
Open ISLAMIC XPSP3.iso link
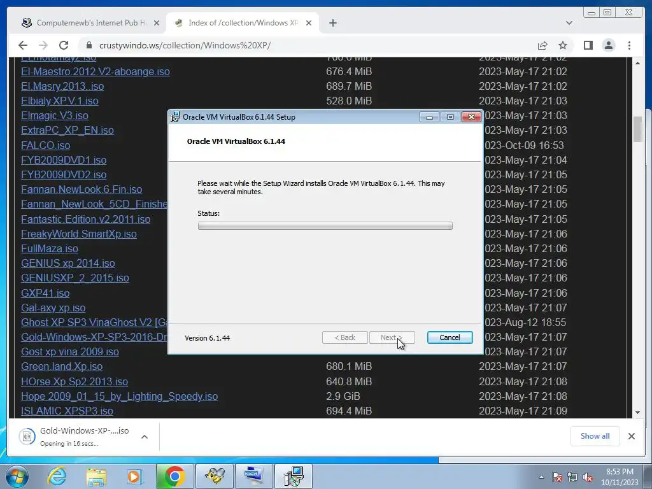(67, 411)
